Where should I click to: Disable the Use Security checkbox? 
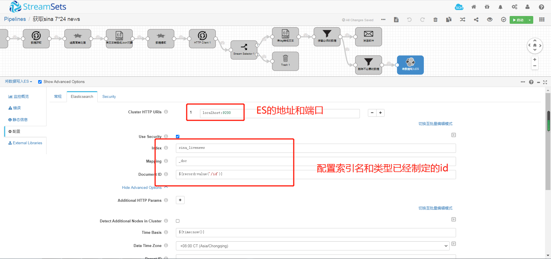(x=178, y=137)
